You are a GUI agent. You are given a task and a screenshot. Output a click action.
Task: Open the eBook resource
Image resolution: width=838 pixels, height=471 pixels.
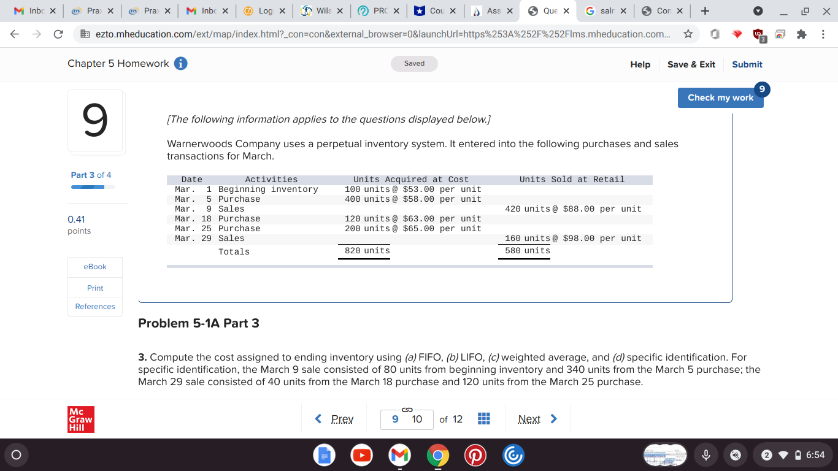(x=95, y=267)
